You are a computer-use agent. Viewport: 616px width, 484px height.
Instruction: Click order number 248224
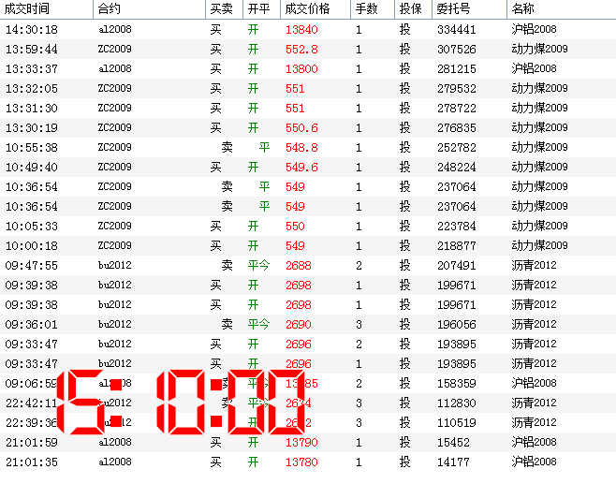click(456, 168)
